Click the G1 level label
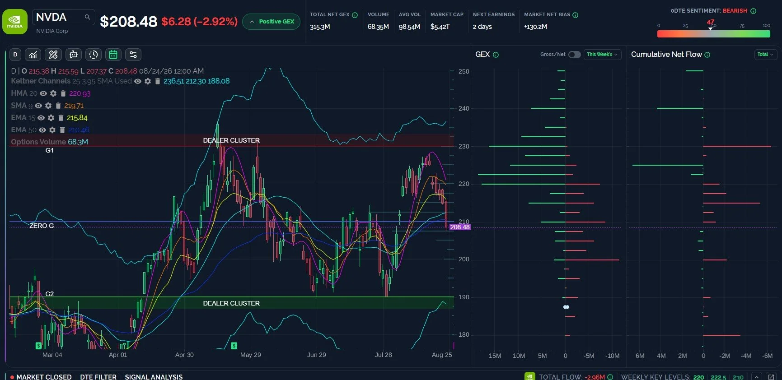The height and width of the screenshot is (380, 782). (x=50, y=150)
